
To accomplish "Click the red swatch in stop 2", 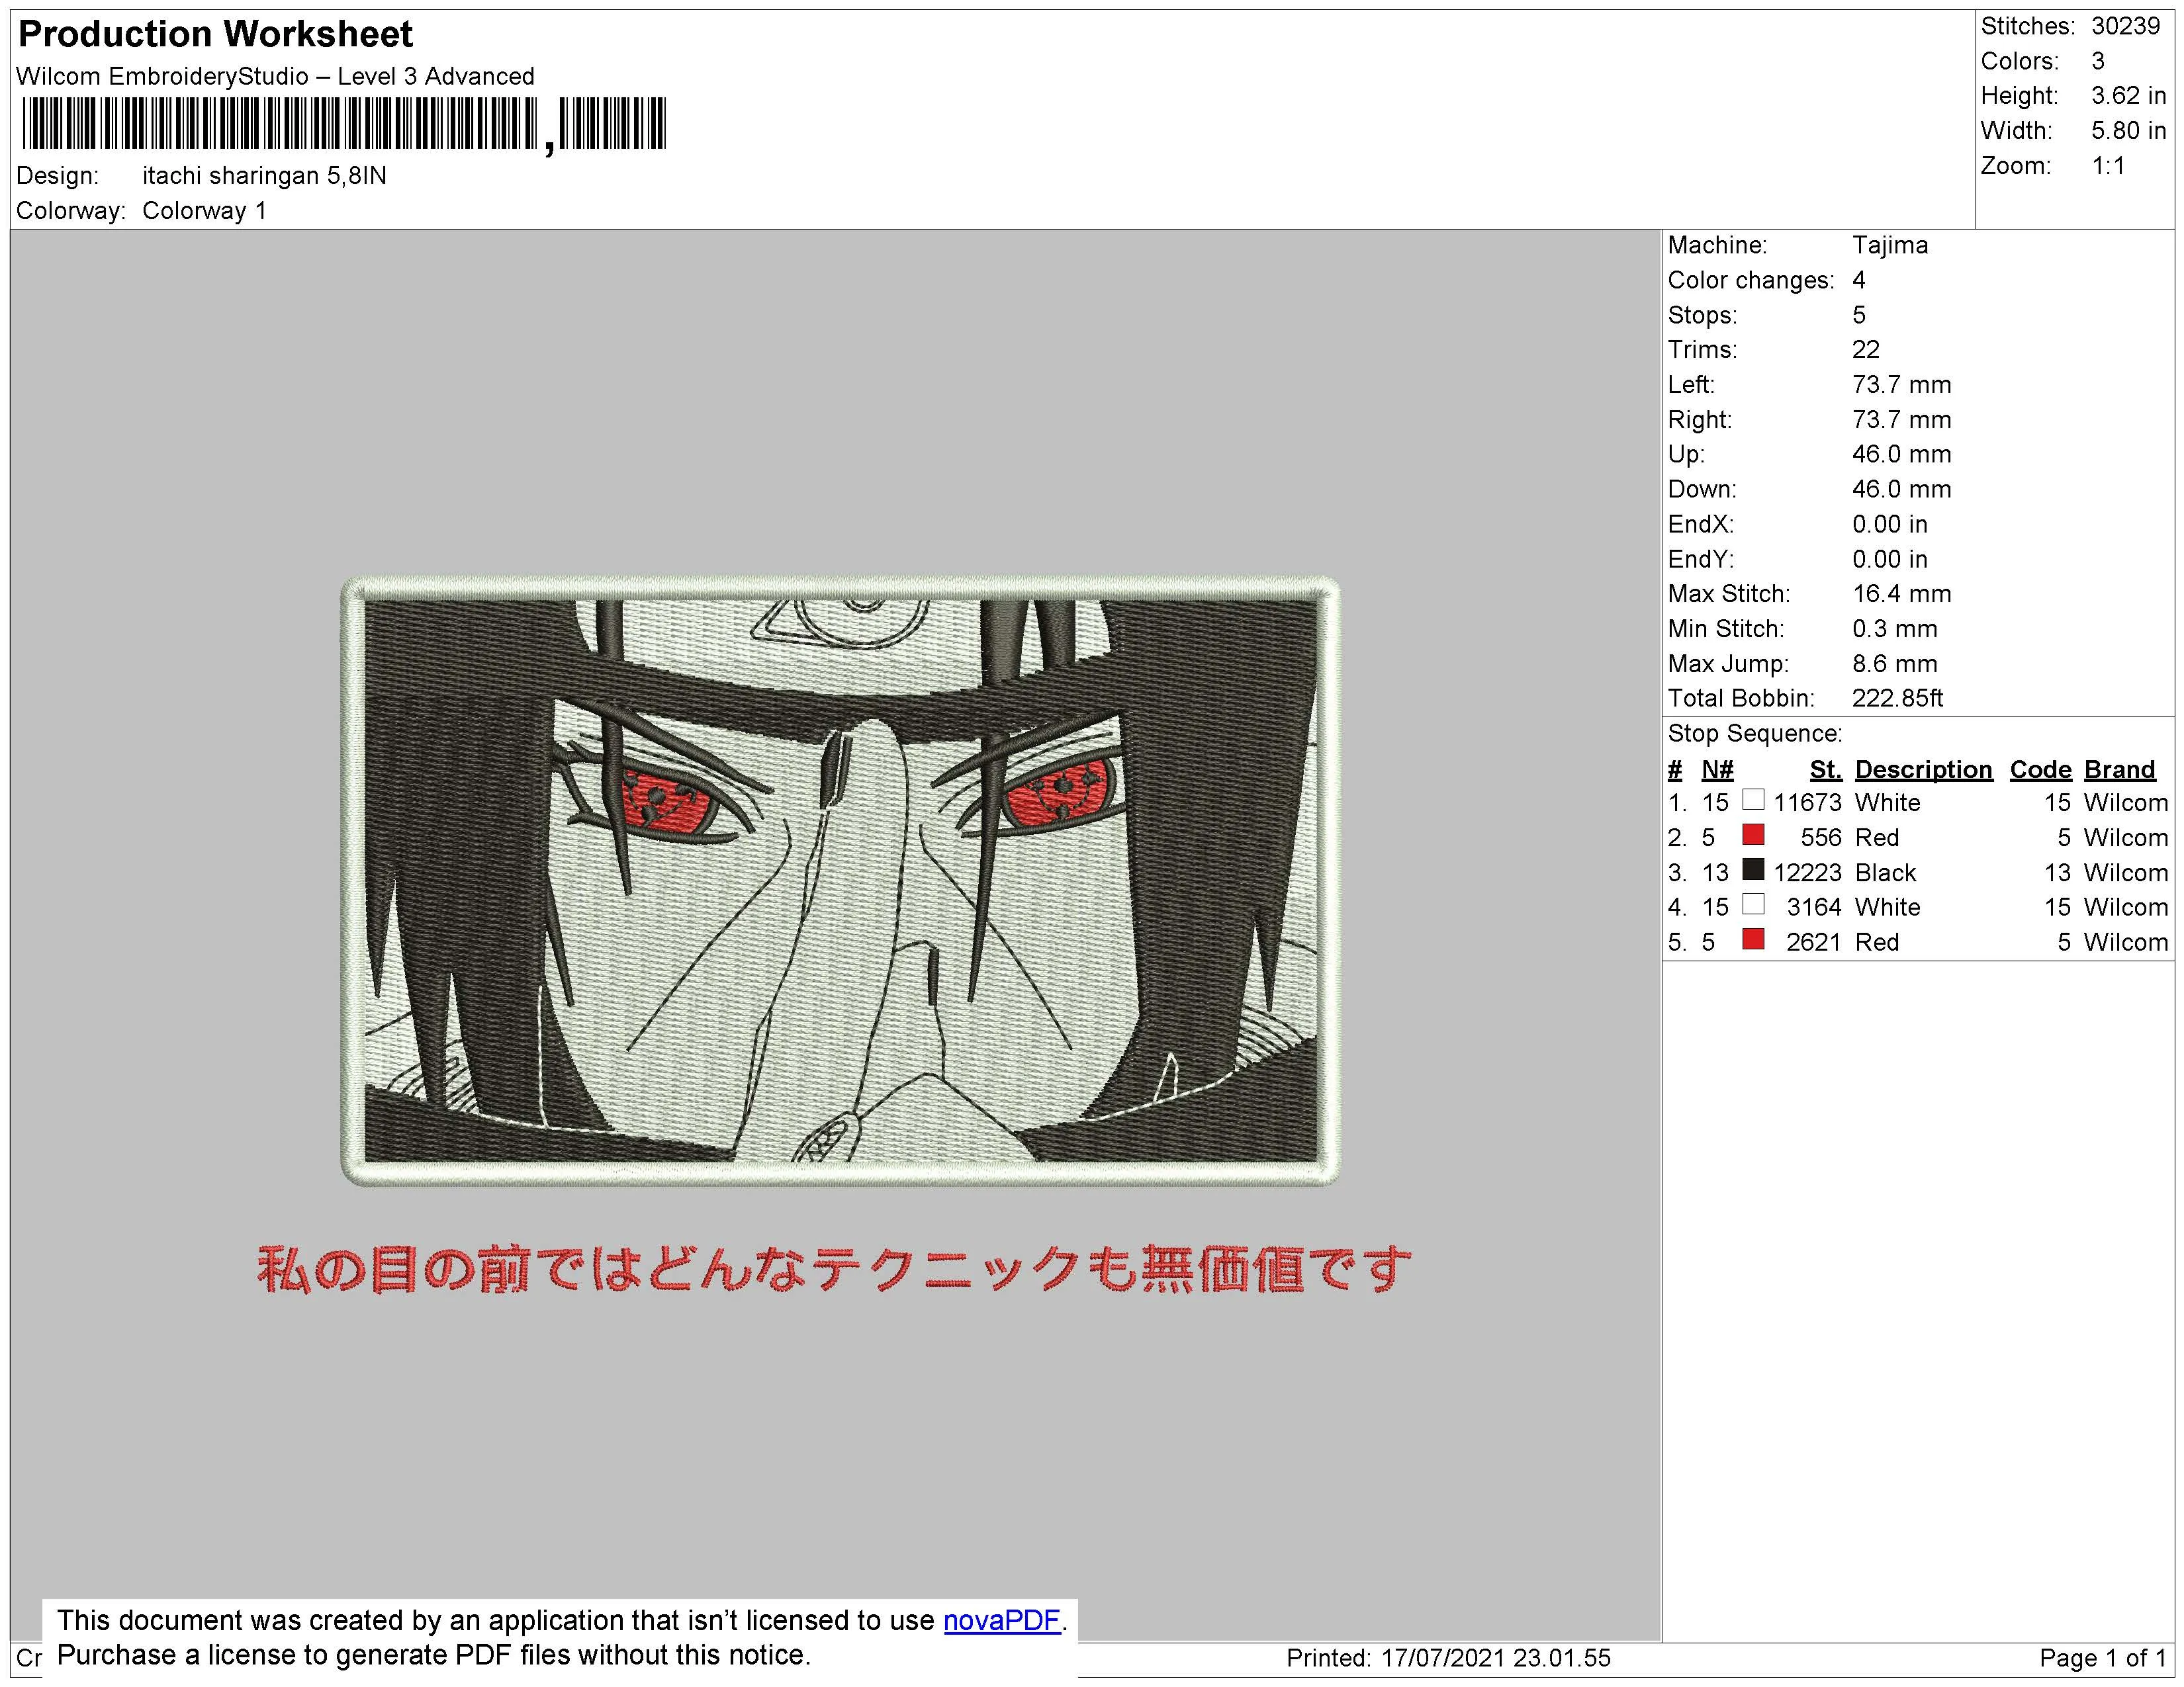I will (1753, 834).
